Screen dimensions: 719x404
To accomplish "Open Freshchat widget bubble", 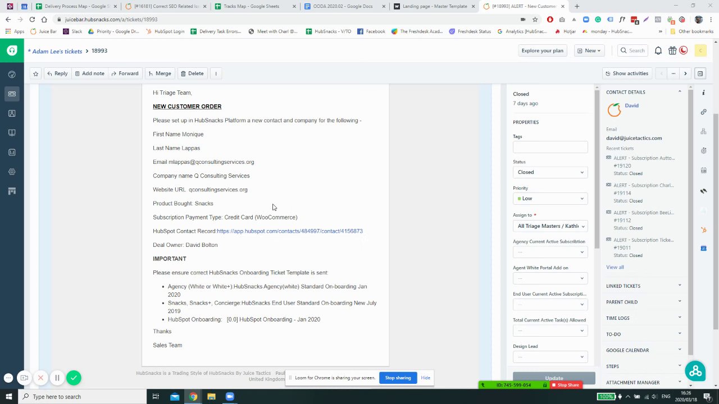I will coord(695,371).
